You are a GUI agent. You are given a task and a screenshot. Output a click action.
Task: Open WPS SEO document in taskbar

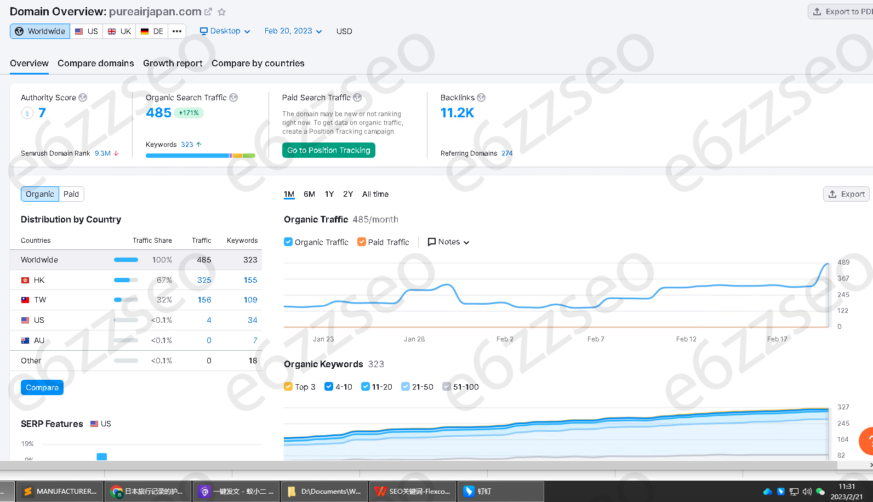414,492
